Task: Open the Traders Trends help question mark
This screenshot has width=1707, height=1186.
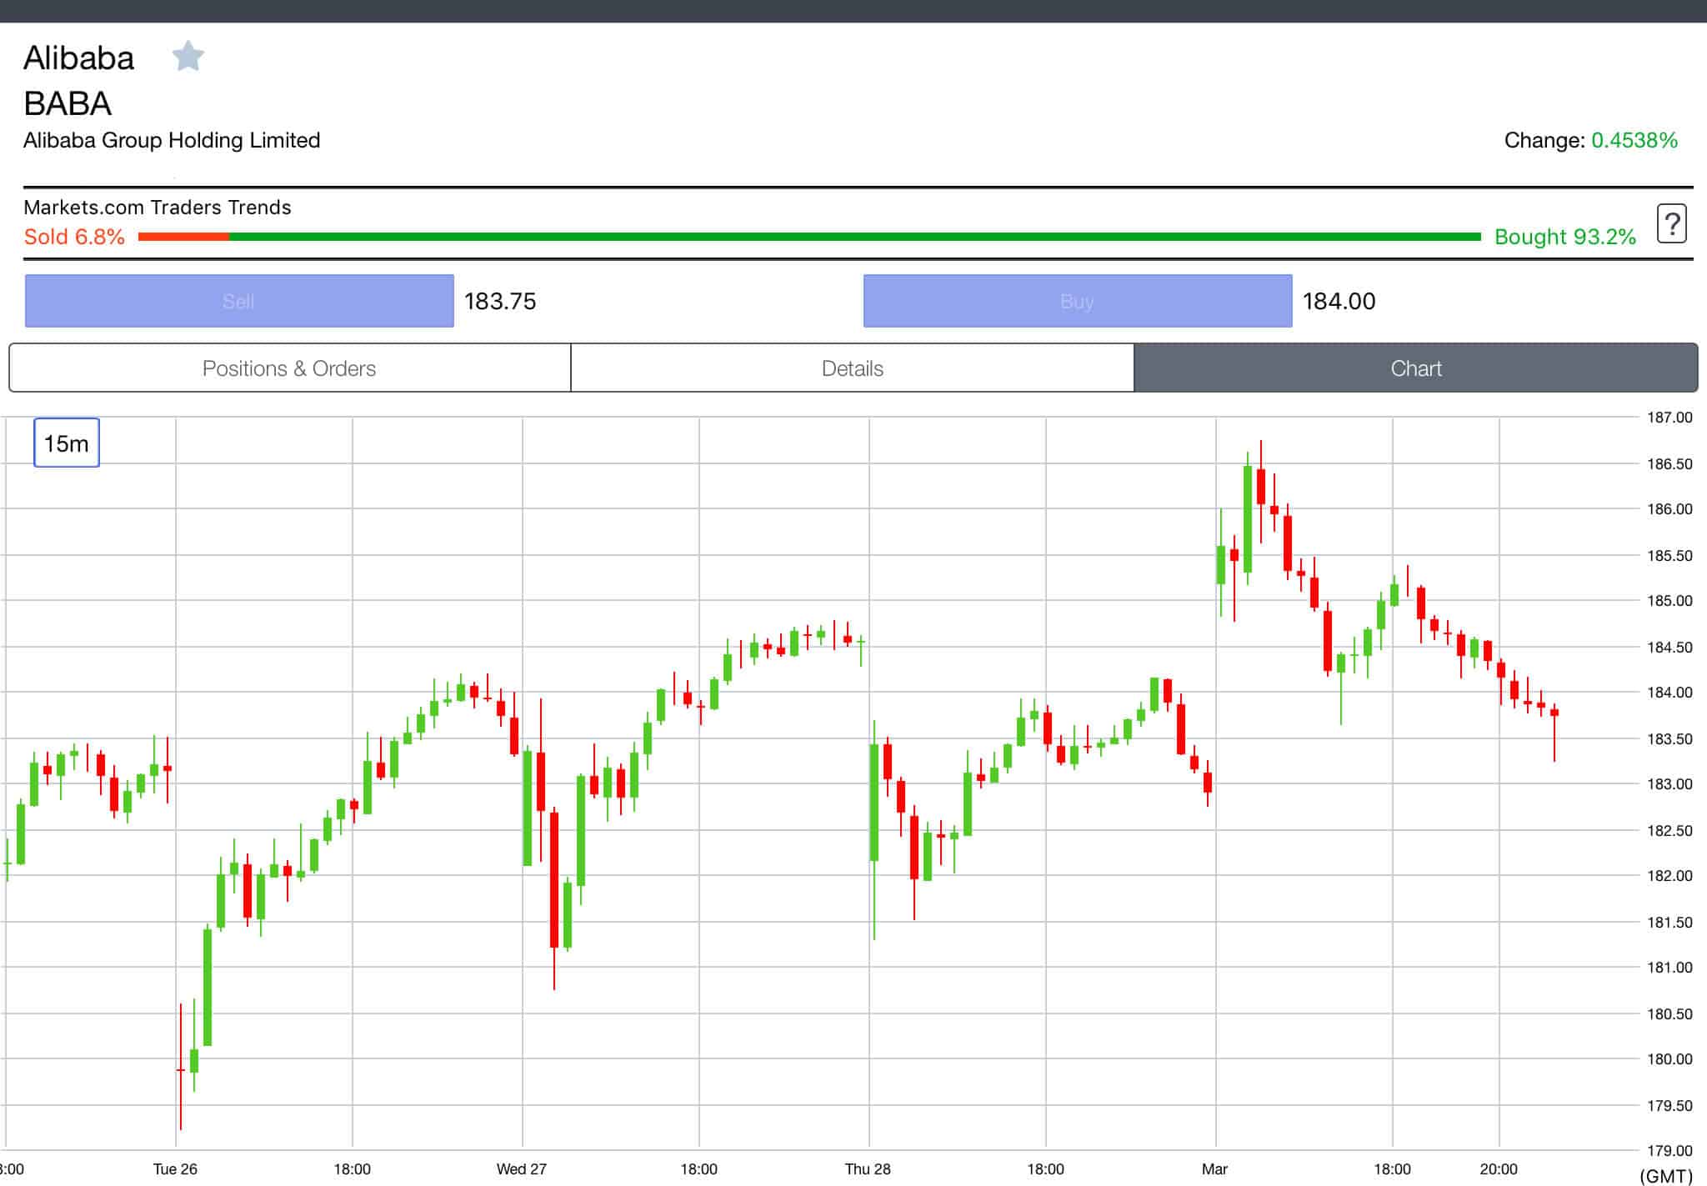Action: 1671,223
